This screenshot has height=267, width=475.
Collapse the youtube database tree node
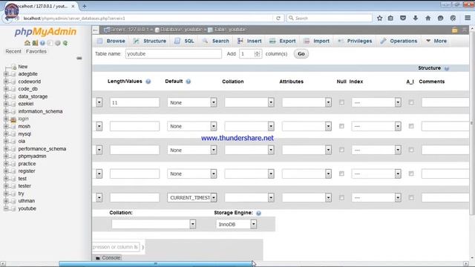click(6, 208)
